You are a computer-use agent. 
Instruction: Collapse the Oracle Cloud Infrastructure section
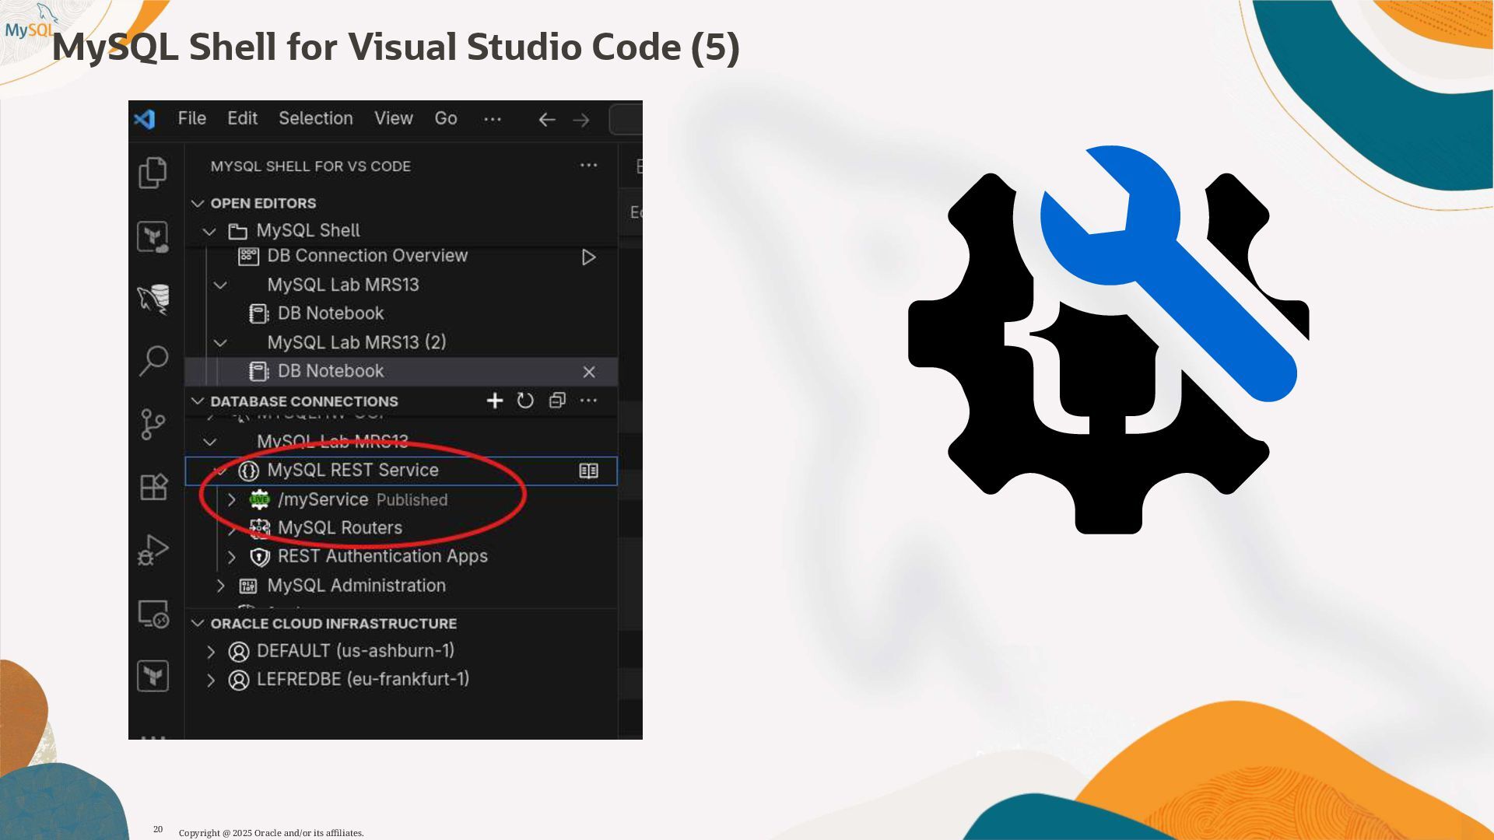point(198,624)
